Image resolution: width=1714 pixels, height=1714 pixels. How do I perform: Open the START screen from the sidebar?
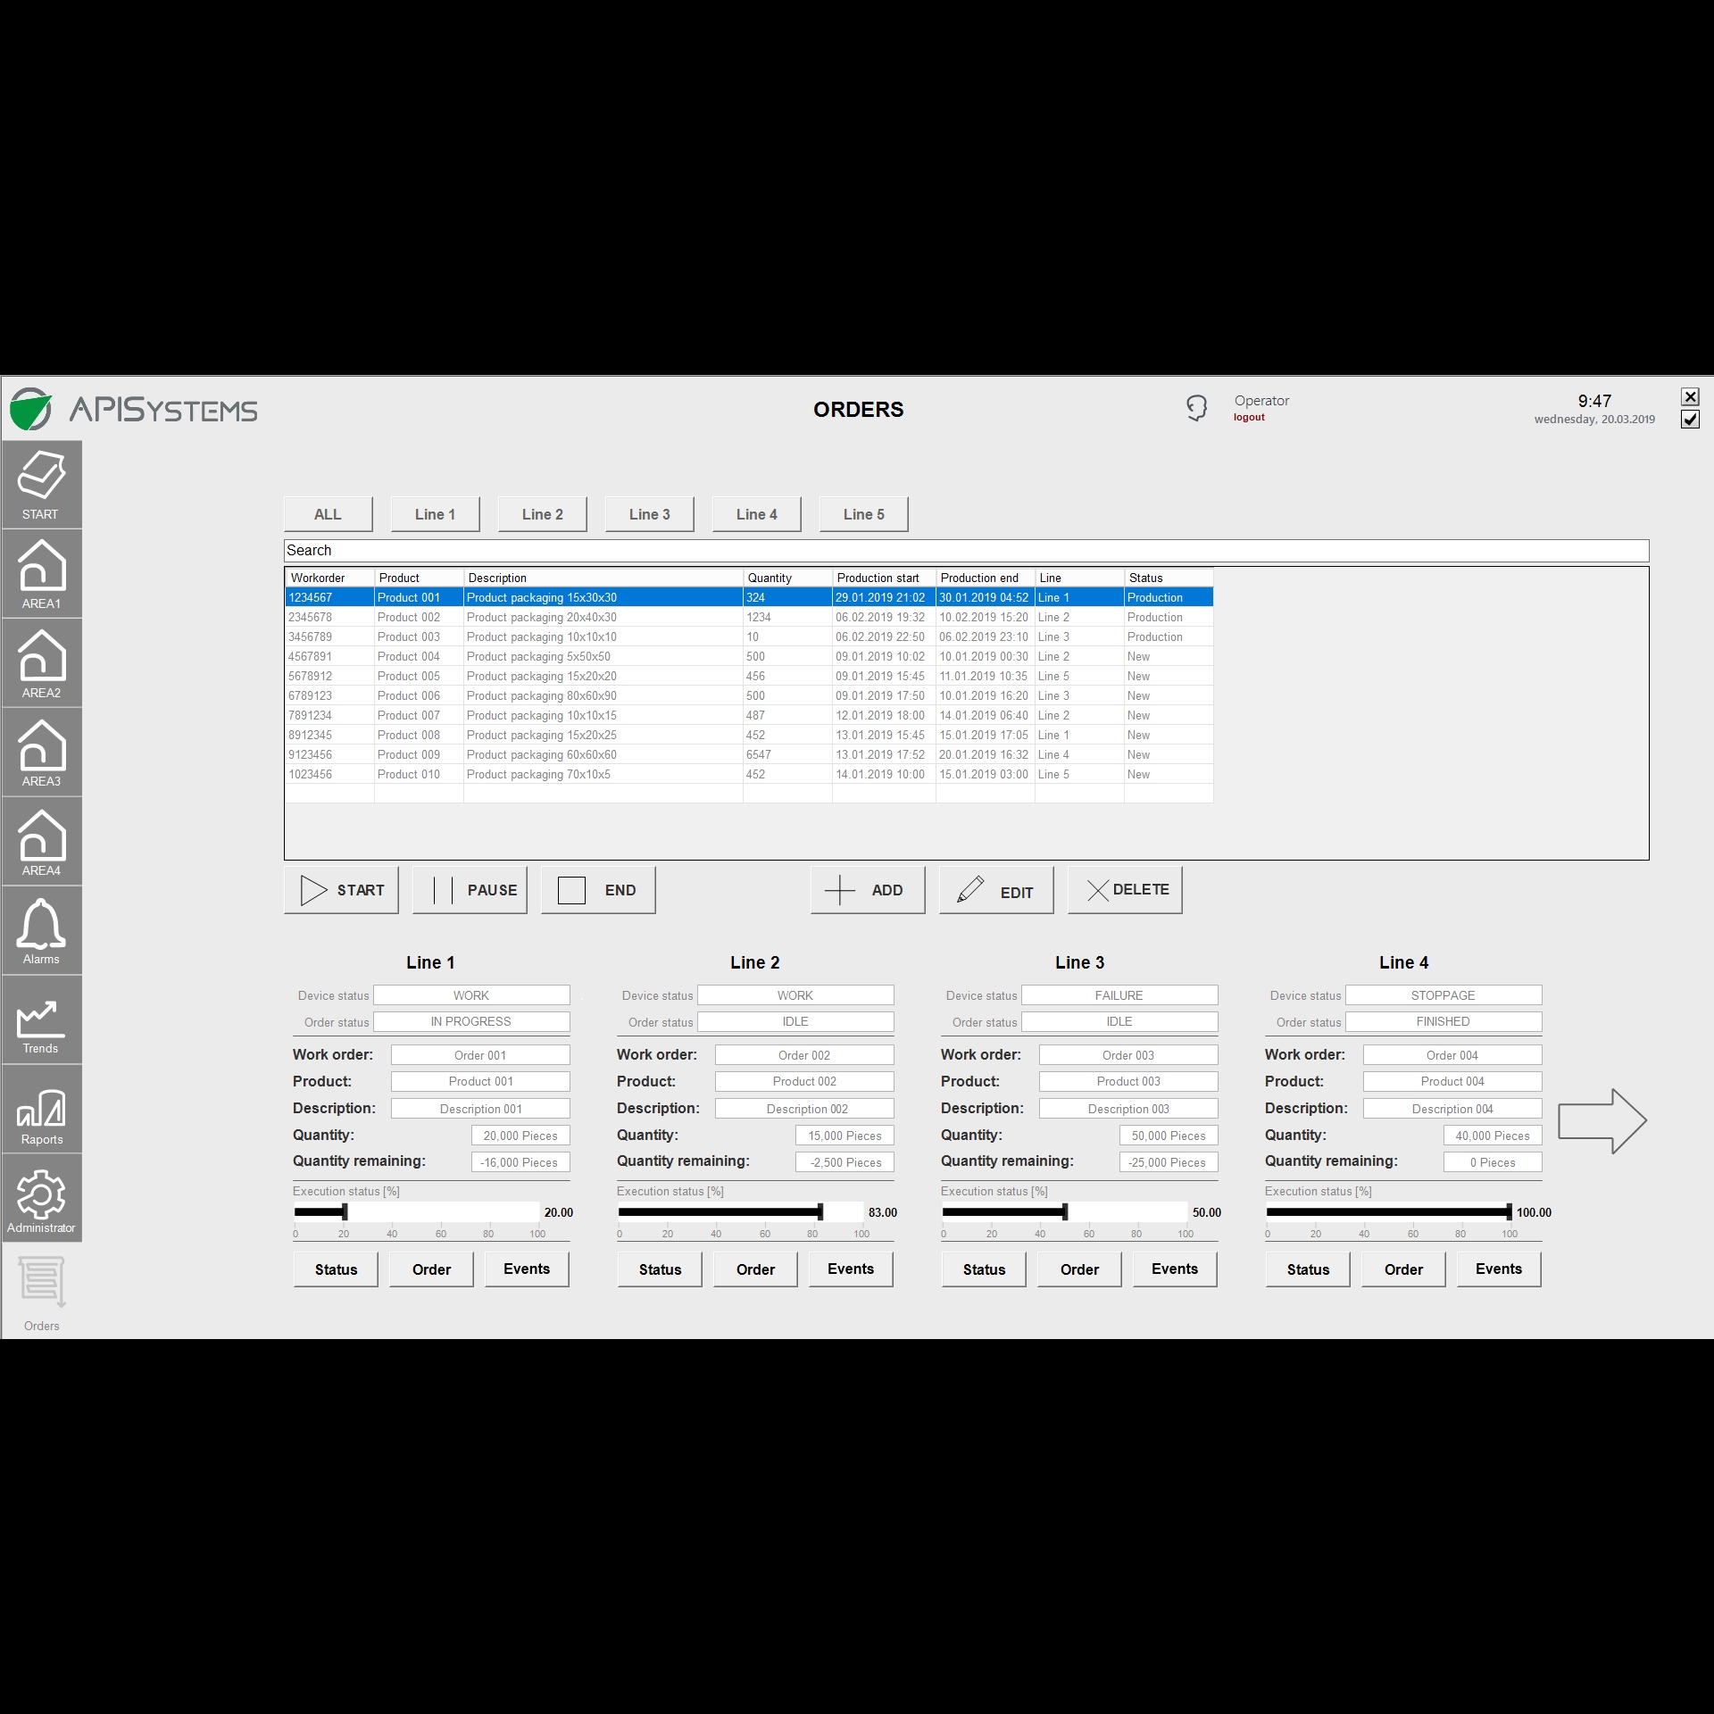(x=41, y=483)
